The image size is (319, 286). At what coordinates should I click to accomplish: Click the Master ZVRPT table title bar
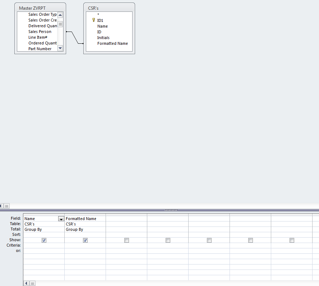[x=40, y=8]
